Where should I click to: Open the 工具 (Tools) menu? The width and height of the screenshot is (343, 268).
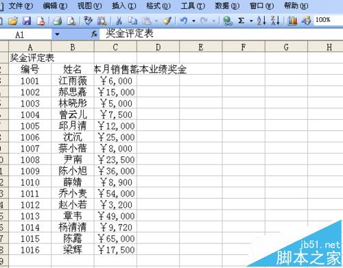pos(193,5)
